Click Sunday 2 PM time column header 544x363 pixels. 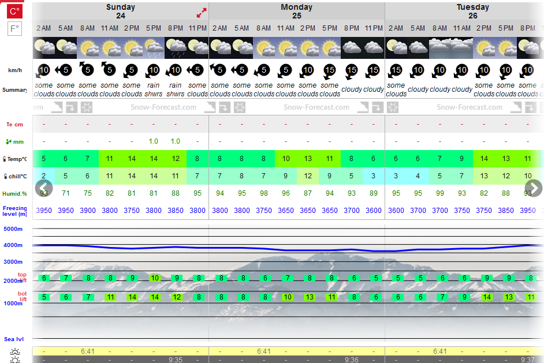point(132,28)
